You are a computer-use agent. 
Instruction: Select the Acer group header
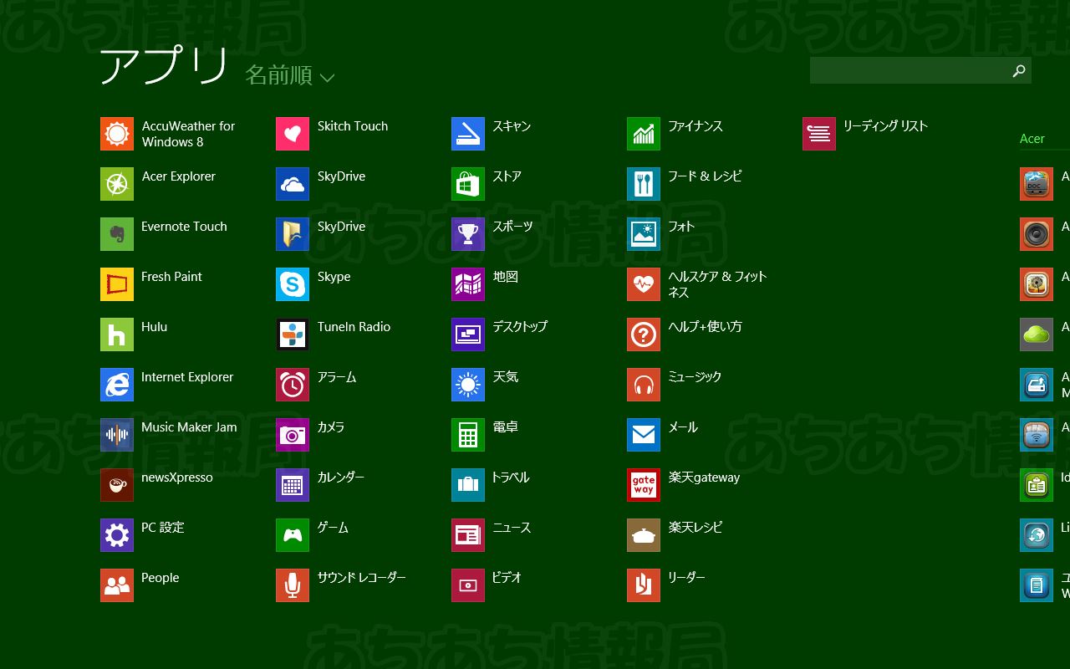click(1032, 139)
